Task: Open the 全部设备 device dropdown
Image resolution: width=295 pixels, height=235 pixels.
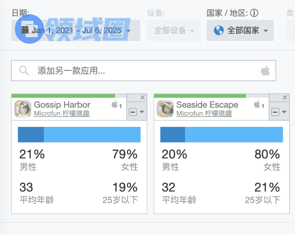Action: click(174, 31)
